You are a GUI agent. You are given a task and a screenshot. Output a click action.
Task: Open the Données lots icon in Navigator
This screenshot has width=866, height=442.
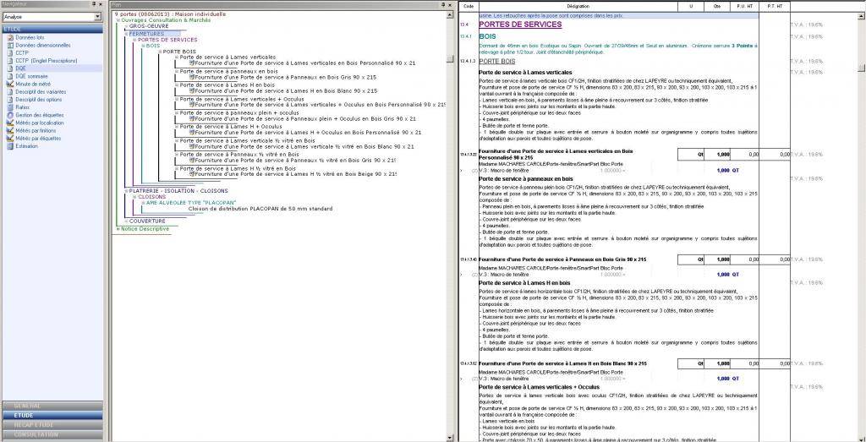(x=10, y=37)
